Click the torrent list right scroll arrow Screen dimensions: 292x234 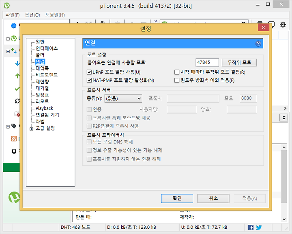click(285, 108)
